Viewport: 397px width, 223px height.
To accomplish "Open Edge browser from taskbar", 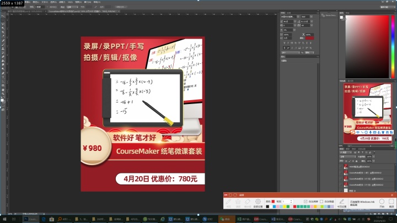I will [44, 219].
